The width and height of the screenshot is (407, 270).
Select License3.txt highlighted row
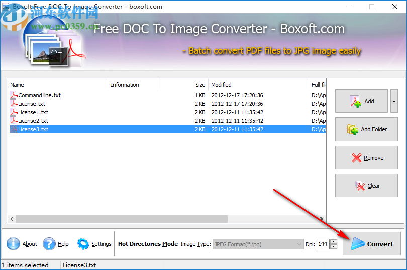click(x=167, y=129)
